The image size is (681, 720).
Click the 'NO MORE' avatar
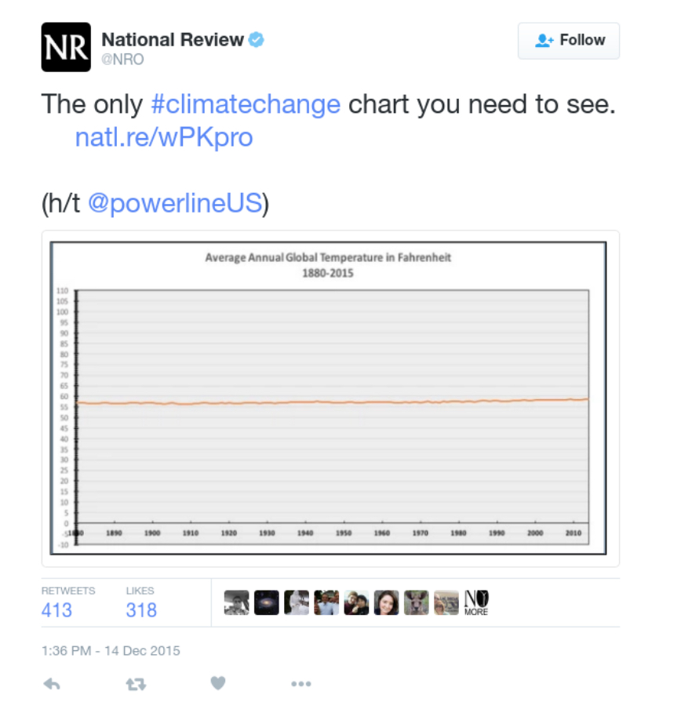pyautogui.click(x=476, y=602)
